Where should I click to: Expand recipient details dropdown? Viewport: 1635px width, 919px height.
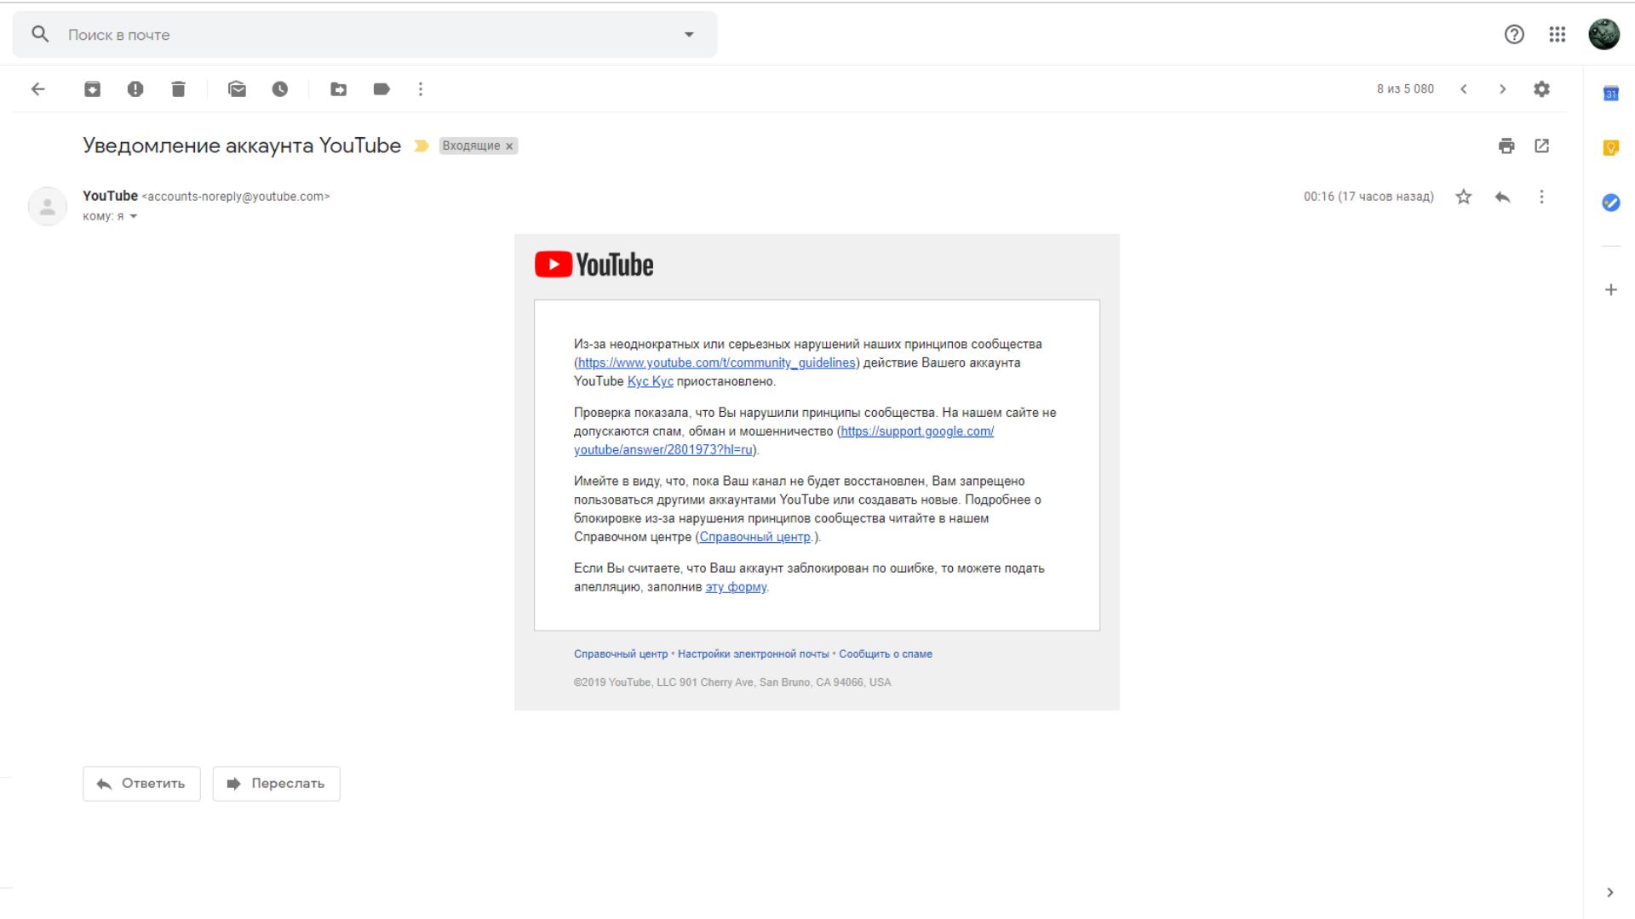[134, 217]
